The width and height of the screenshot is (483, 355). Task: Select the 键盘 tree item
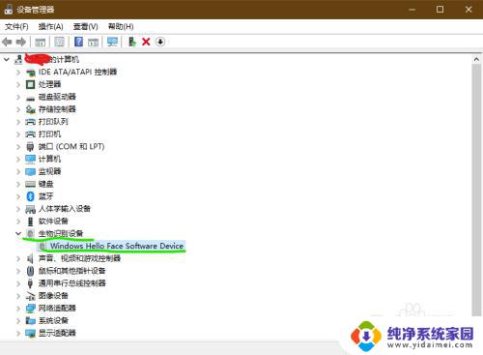[46, 184]
